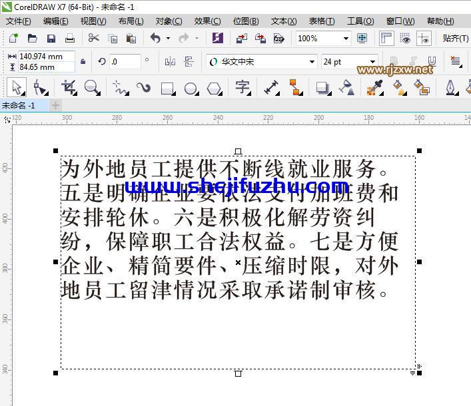This screenshot has height=406, width=471.
Task: Select the Rectangle tool
Action: pos(168,89)
